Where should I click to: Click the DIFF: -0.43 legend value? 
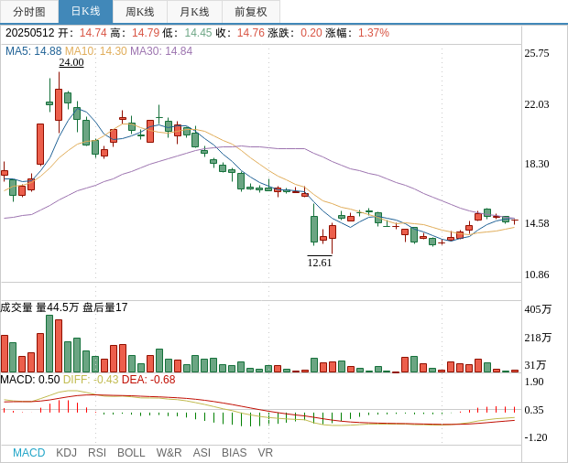pos(91,379)
